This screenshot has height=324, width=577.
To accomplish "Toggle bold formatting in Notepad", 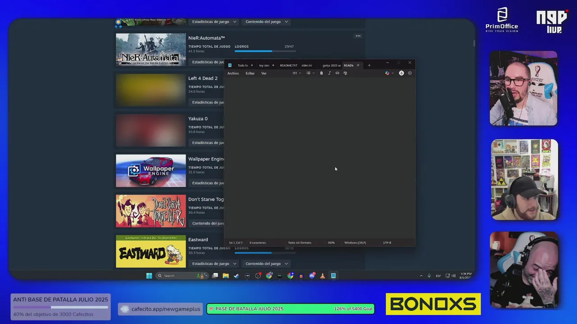I will coord(321,73).
